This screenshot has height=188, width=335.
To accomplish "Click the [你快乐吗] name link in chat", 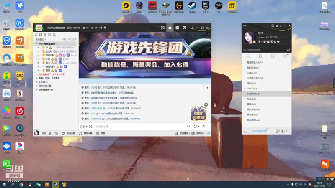I will (x=96, y=119).
